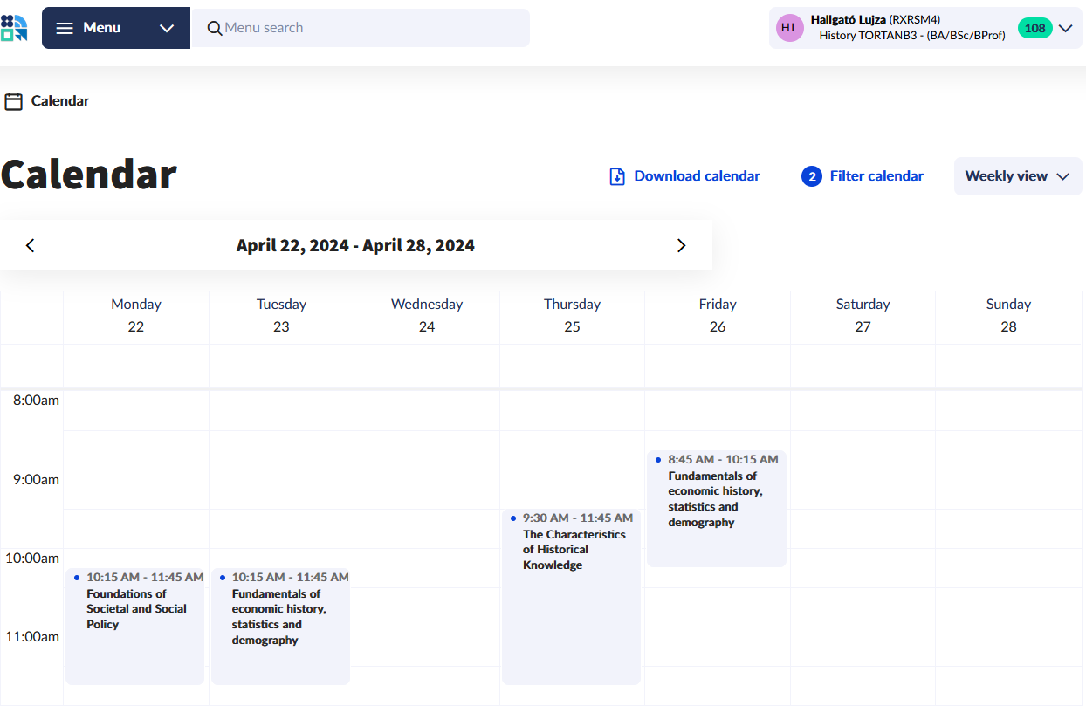
Task: Open the Weekly view dropdown
Action: click(1017, 176)
